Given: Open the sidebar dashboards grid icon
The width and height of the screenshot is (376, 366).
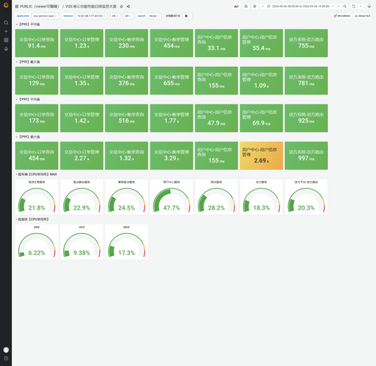Looking at the screenshot, I should (6, 40).
